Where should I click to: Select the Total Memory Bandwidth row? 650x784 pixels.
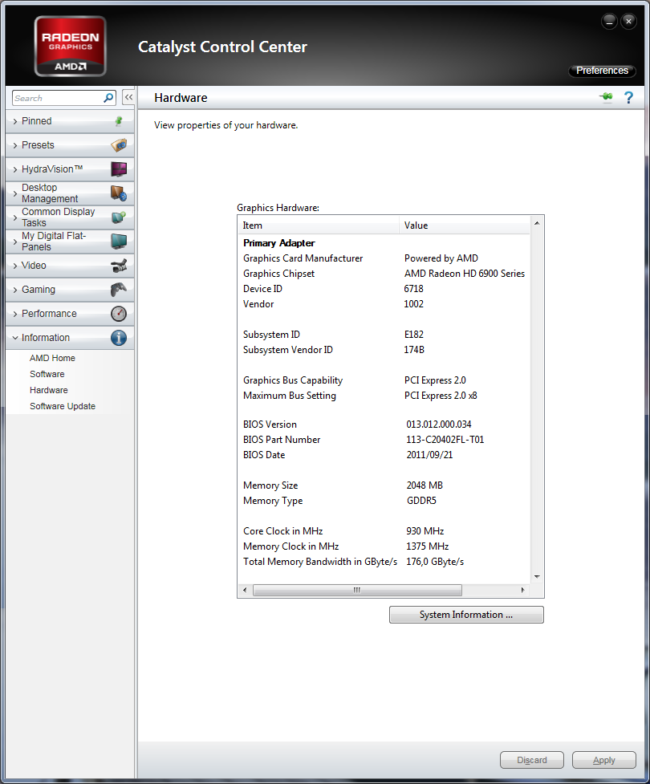[384, 562]
